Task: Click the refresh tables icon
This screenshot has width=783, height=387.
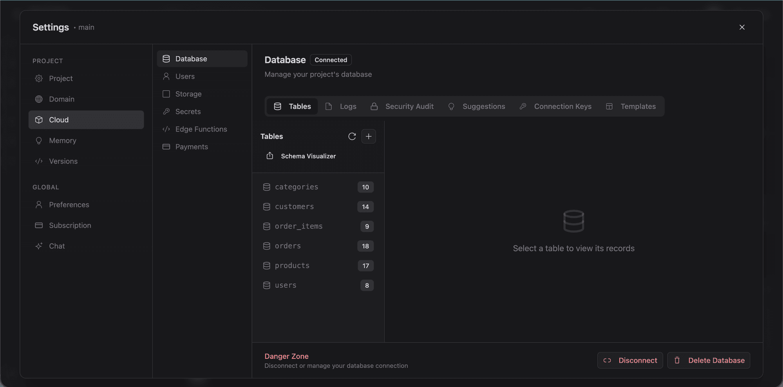Action: click(x=352, y=136)
